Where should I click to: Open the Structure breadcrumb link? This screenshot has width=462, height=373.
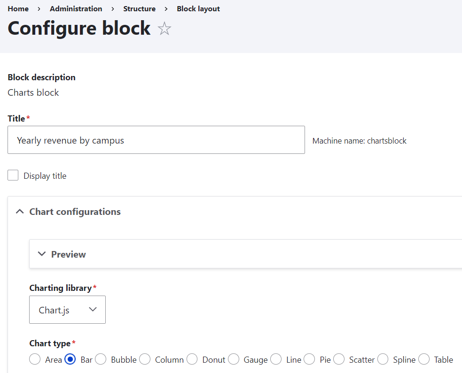click(x=139, y=8)
